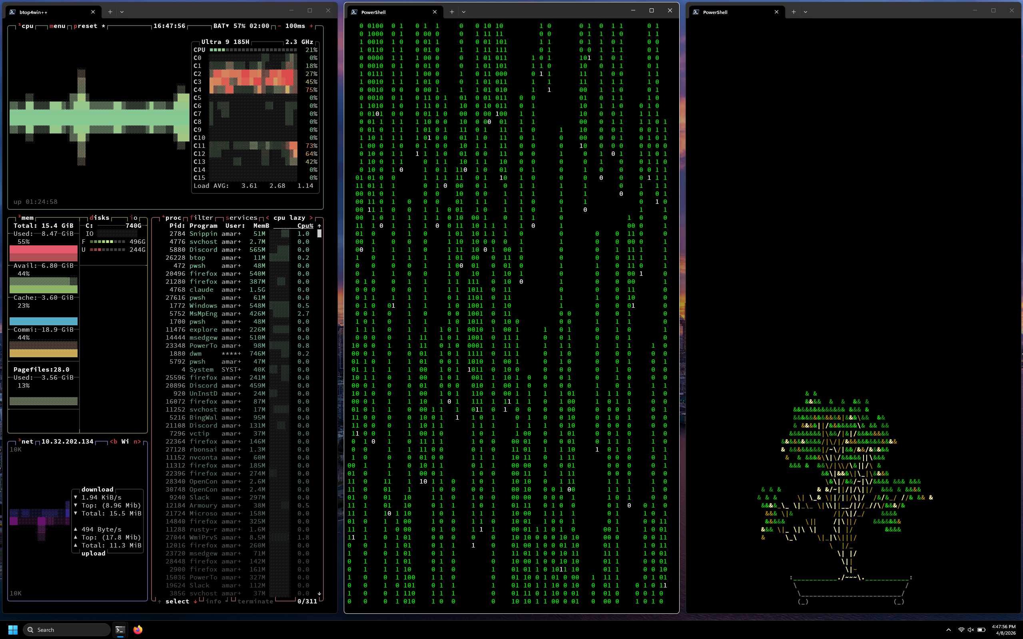1023x639 pixels.
Task: Toggle the io mode in disks box
Action: [134, 218]
